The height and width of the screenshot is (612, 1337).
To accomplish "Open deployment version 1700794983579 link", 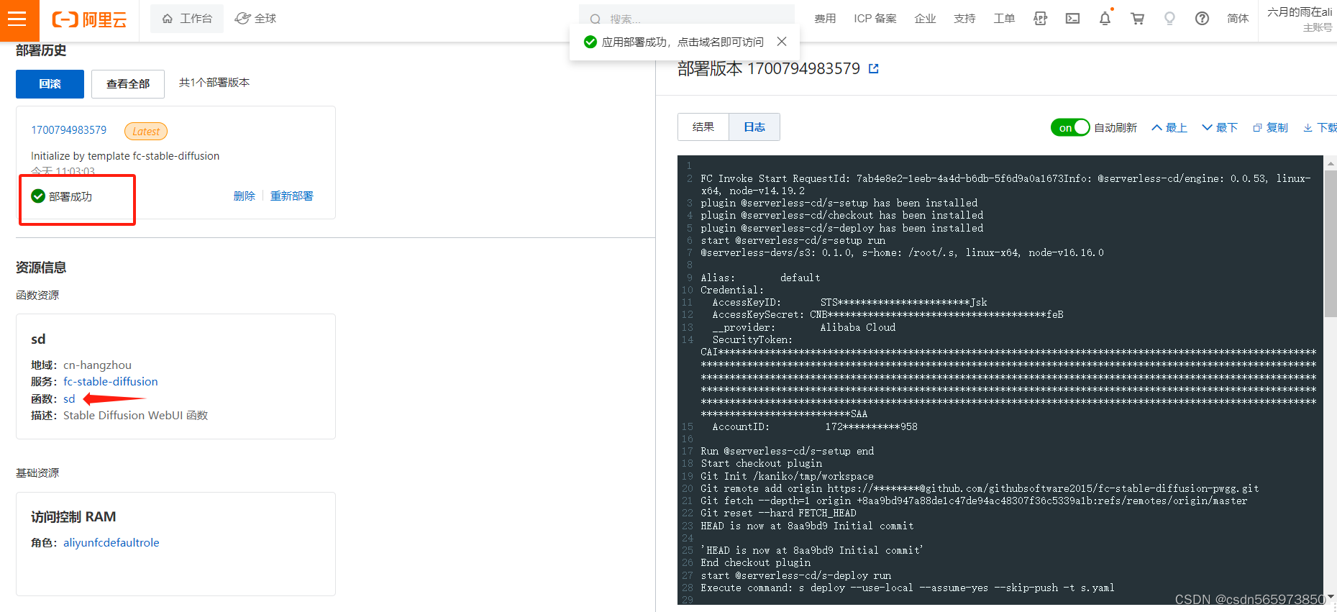I will [x=68, y=130].
